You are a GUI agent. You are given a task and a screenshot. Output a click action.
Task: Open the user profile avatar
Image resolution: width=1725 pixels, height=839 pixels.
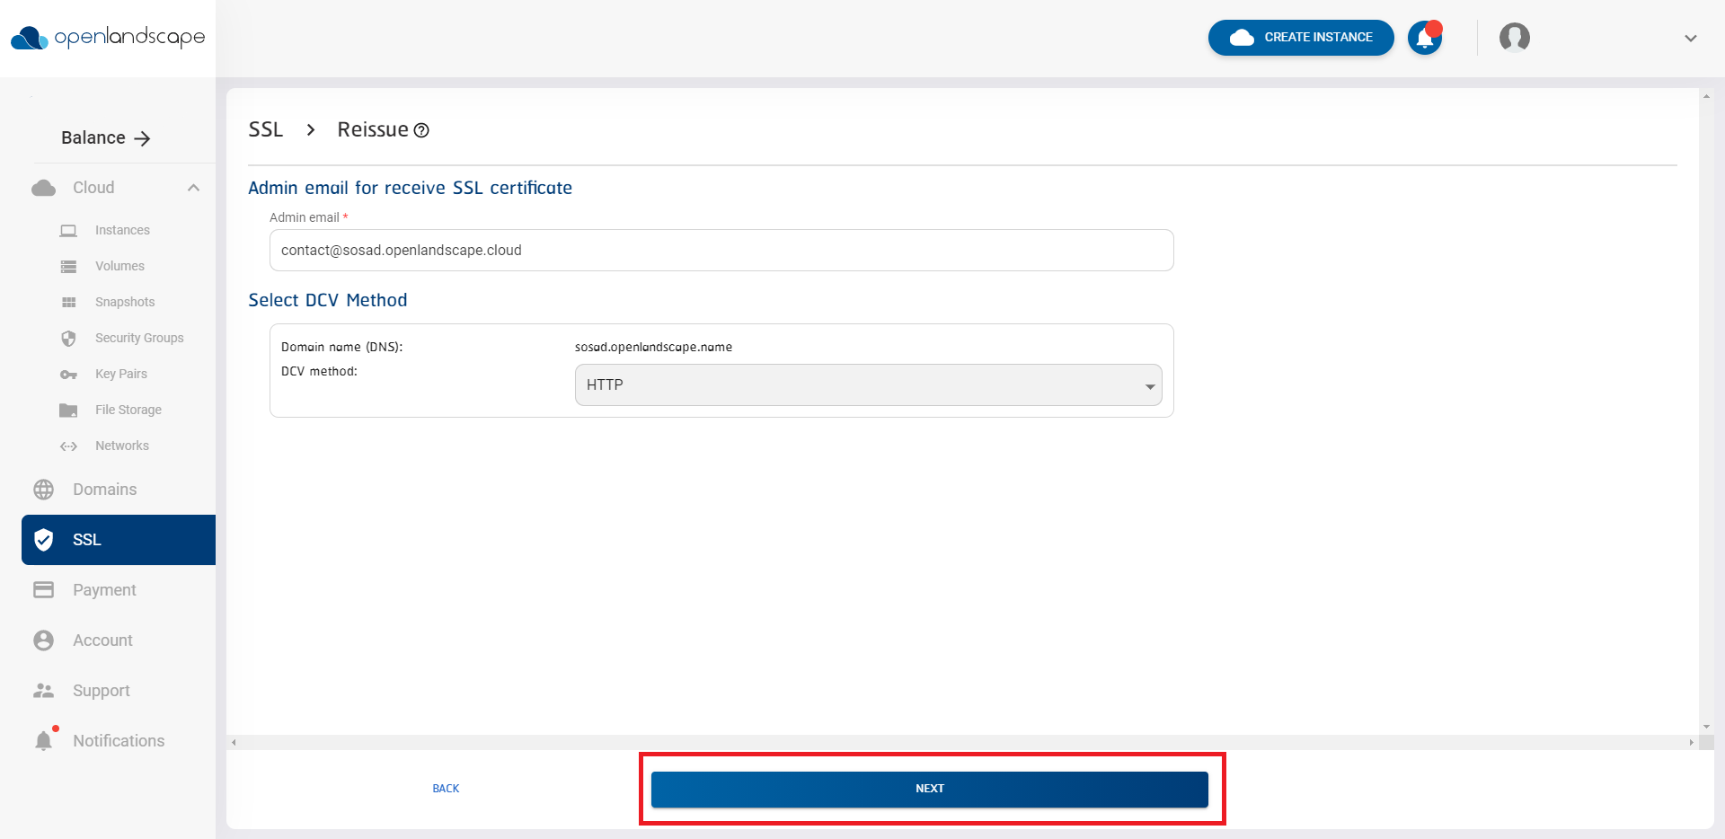tap(1514, 38)
